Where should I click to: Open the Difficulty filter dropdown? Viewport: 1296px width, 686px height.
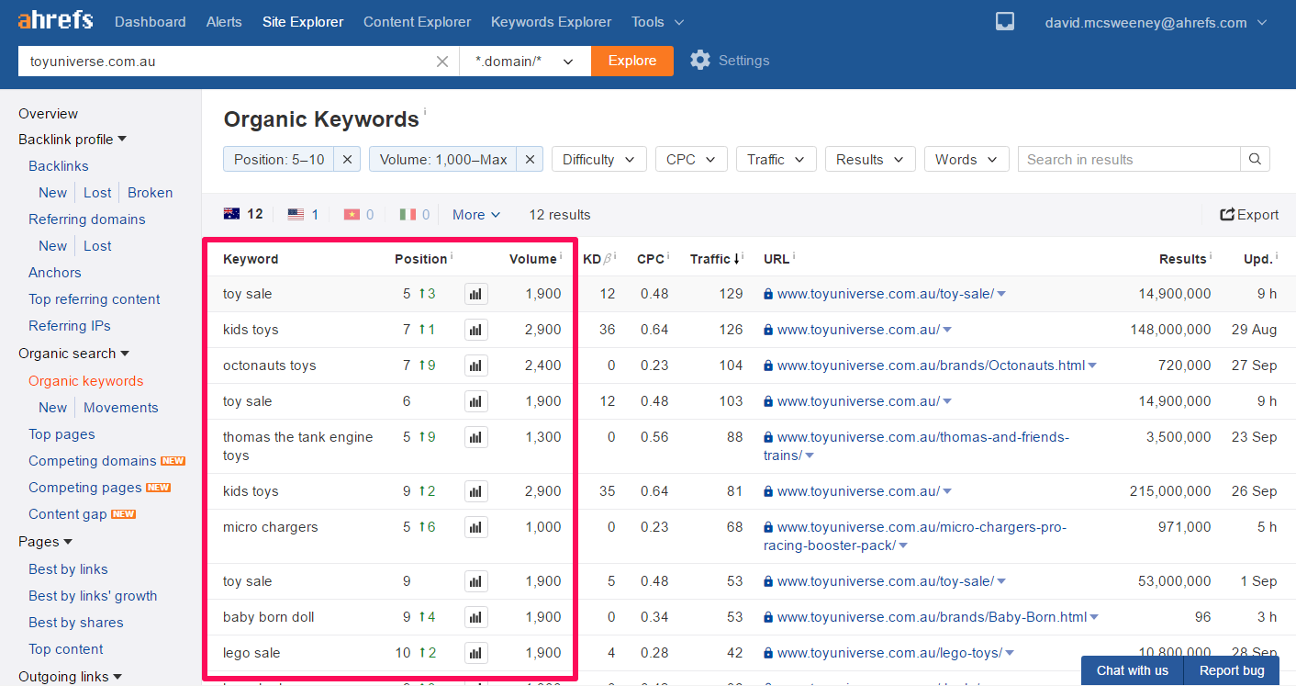[x=598, y=160]
